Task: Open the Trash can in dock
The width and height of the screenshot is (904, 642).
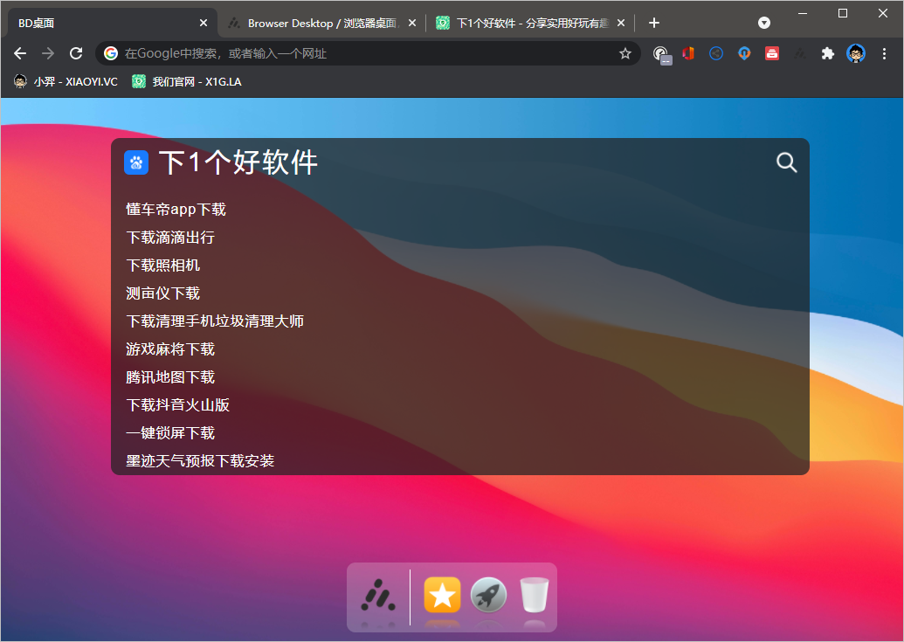Action: tap(534, 596)
